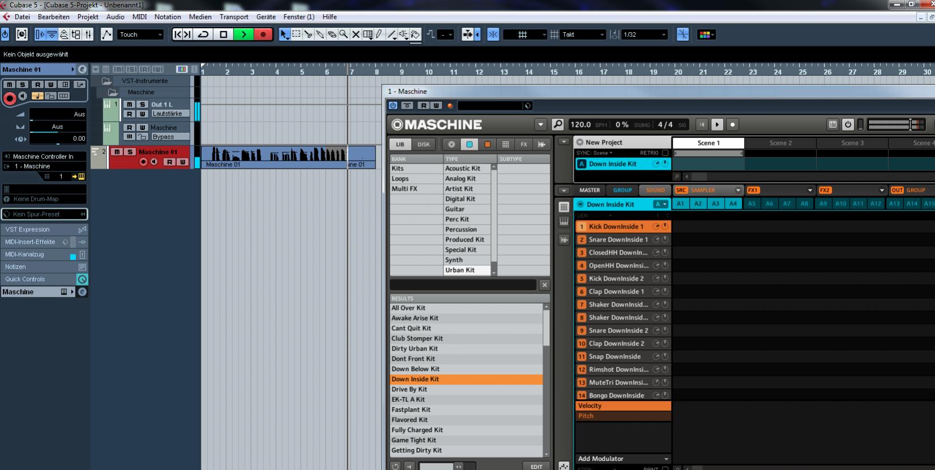Viewport: 935px width, 470px height.
Task: Open the Transport menu
Action: tap(234, 17)
